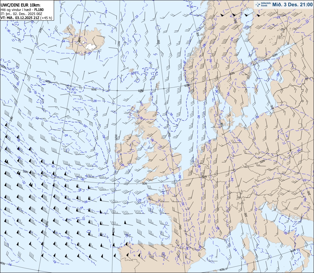
Task: Click the island of Ireland
Action: click(127, 152)
